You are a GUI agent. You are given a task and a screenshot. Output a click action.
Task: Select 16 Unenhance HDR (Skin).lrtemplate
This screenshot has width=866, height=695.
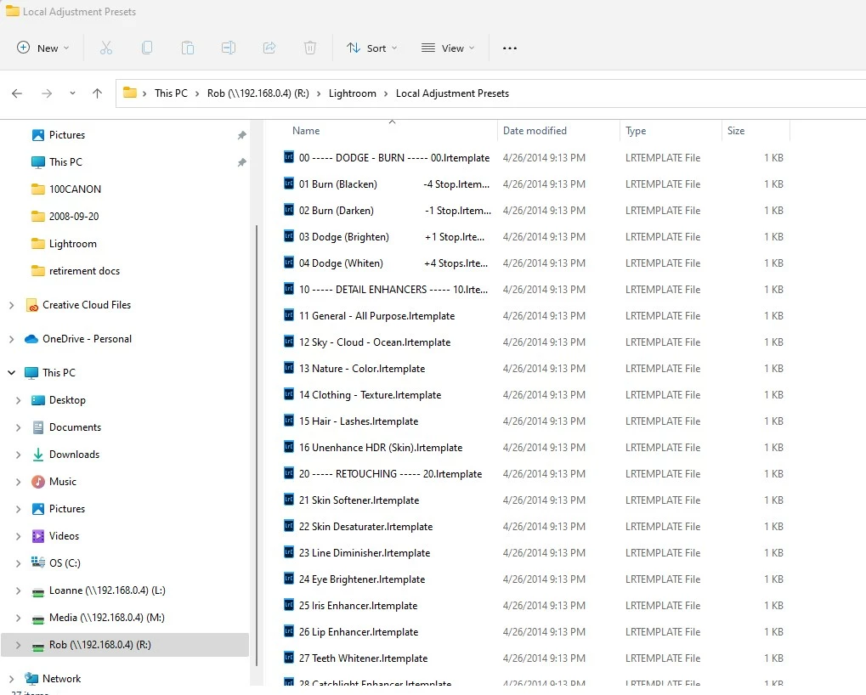(381, 448)
